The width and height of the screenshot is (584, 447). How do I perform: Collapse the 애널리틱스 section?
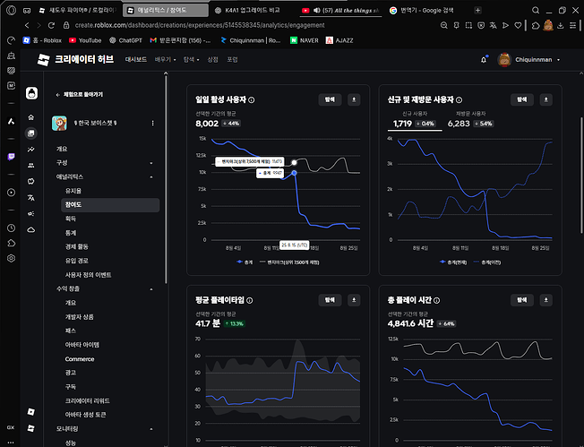point(151,177)
